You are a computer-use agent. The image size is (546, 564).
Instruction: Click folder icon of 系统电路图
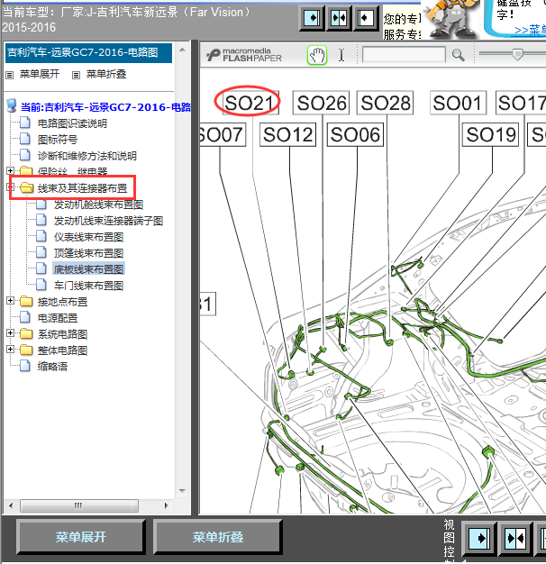pos(26,333)
